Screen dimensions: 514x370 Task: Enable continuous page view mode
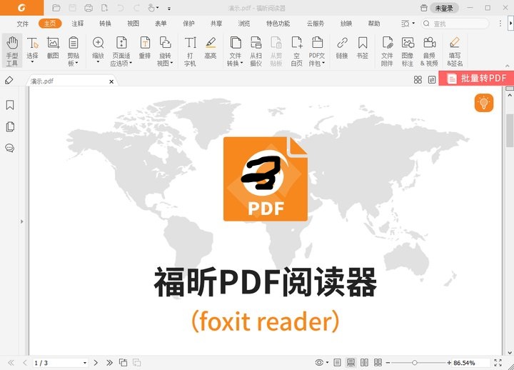pyautogui.click(x=351, y=362)
